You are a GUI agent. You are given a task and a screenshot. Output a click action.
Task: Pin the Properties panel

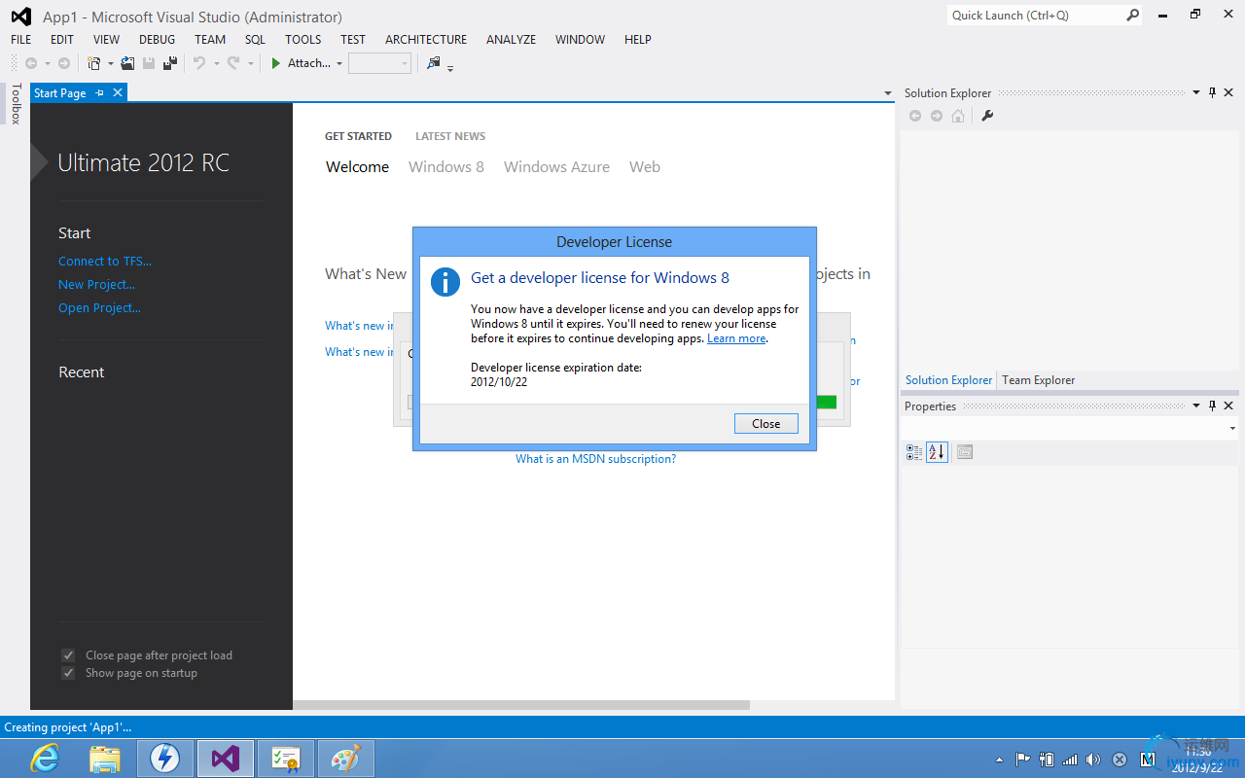(x=1213, y=406)
